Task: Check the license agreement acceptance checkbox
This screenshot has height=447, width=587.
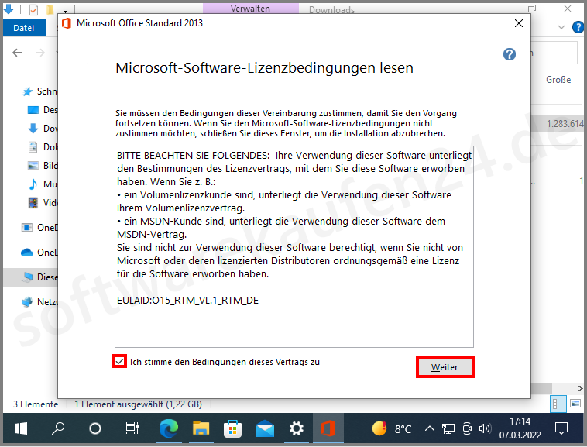Action: (119, 361)
